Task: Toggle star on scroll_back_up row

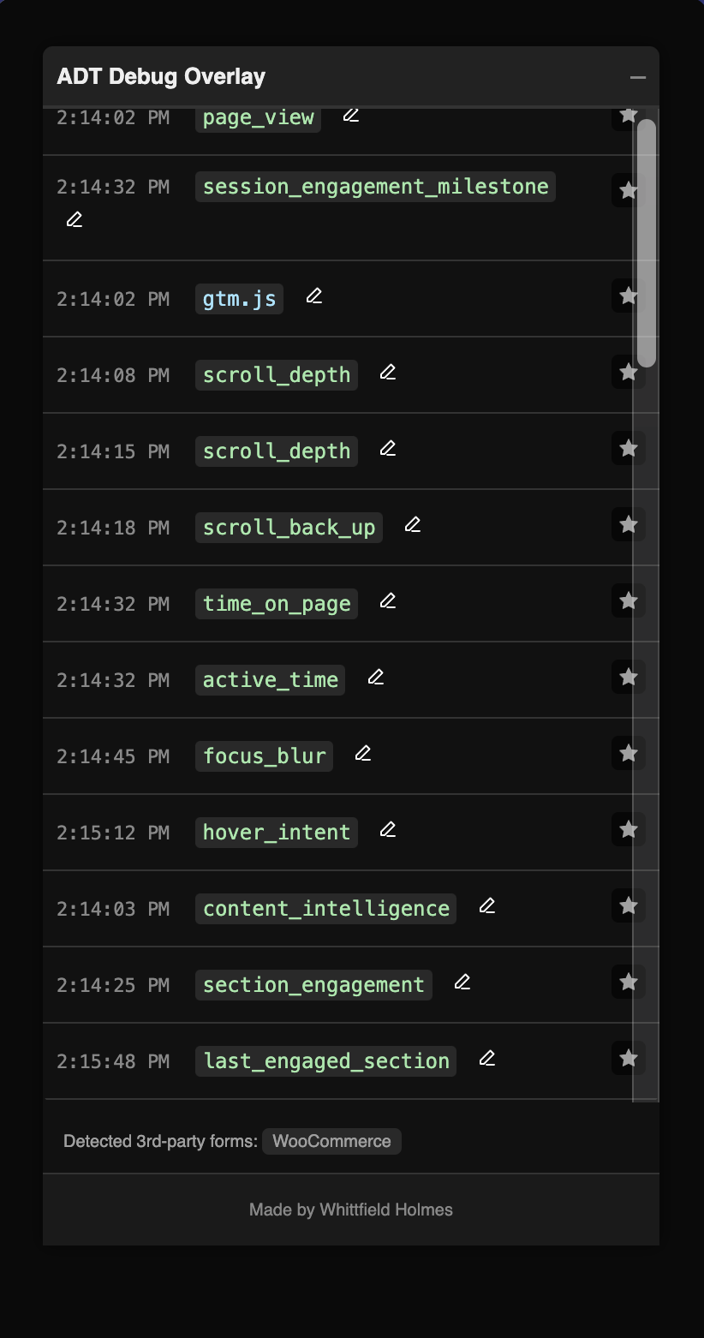Action: pos(629,524)
